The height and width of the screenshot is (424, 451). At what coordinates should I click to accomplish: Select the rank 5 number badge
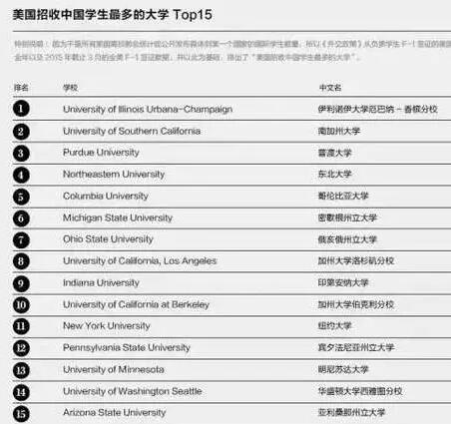pyautogui.click(x=21, y=197)
